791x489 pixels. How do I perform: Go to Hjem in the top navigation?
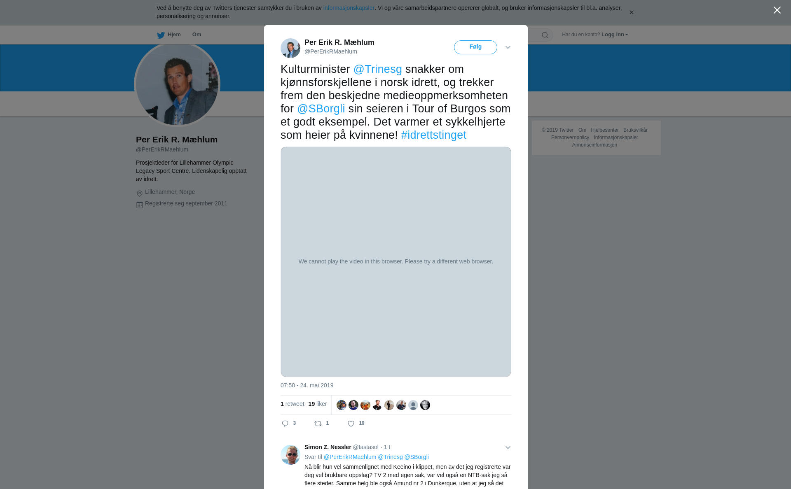pos(174,35)
